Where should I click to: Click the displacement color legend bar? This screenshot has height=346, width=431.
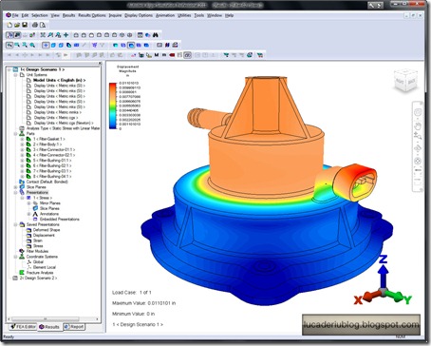113,106
